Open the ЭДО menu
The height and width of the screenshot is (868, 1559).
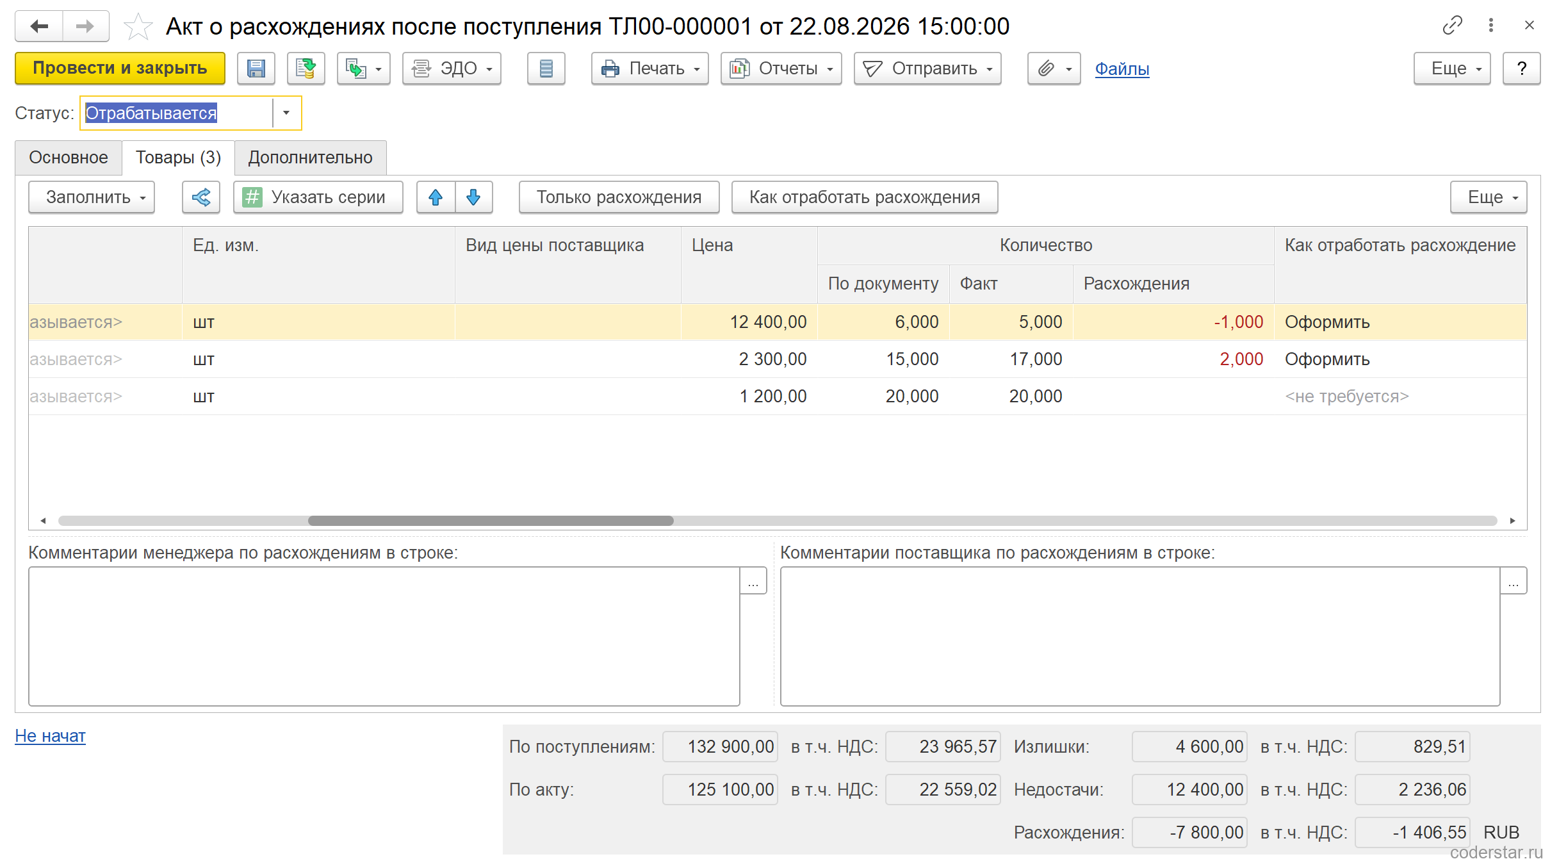pyautogui.click(x=452, y=69)
